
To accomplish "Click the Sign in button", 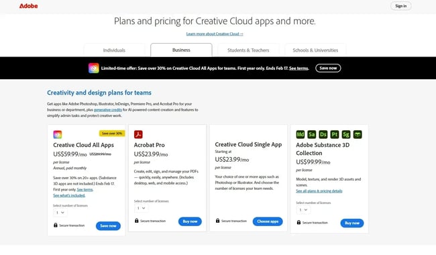I will click(x=400, y=6).
